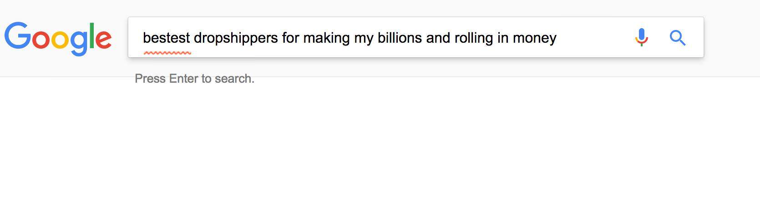Click the blue magnifying glass search icon
This screenshot has width=760, height=209.
677,38
